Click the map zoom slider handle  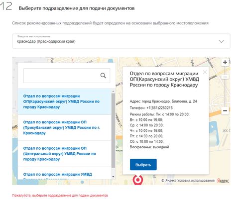pyautogui.click(x=225, y=77)
